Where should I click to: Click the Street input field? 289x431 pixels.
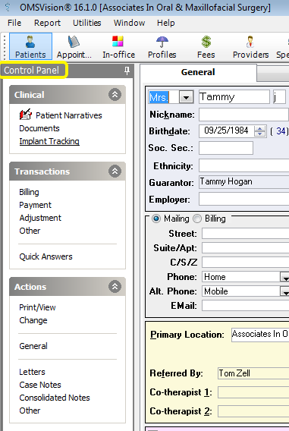[245, 234]
